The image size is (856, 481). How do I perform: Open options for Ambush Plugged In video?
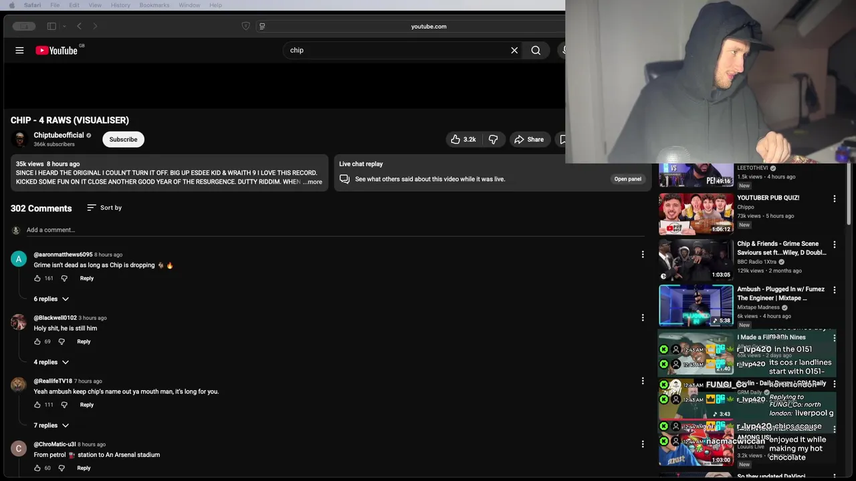(x=834, y=291)
